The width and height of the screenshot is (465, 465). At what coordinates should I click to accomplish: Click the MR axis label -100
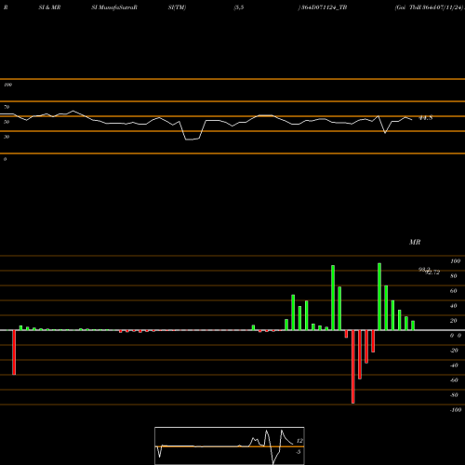pos(456,410)
